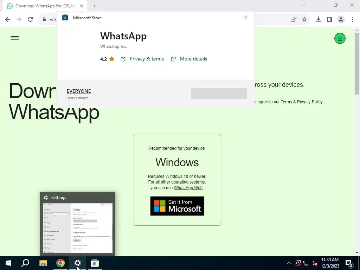The height and width of the screenshot is (270, 360).
Task: Click the browser forward arrow
Action: pos(19,19)
